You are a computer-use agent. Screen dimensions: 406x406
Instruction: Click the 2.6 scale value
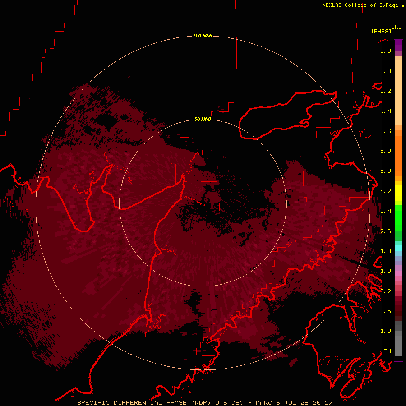[386, 231]
